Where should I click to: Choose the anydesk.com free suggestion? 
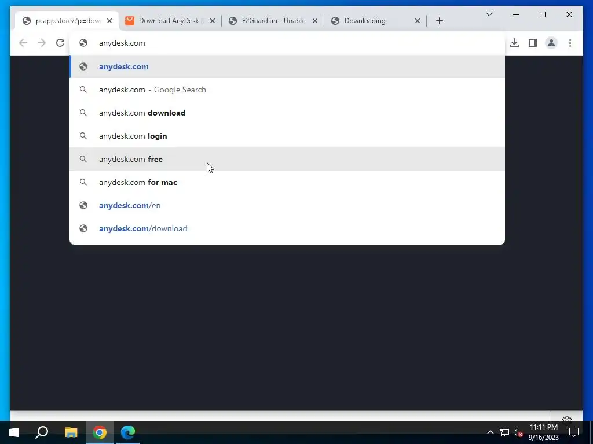pyautogui.click(x=287, y=159)
